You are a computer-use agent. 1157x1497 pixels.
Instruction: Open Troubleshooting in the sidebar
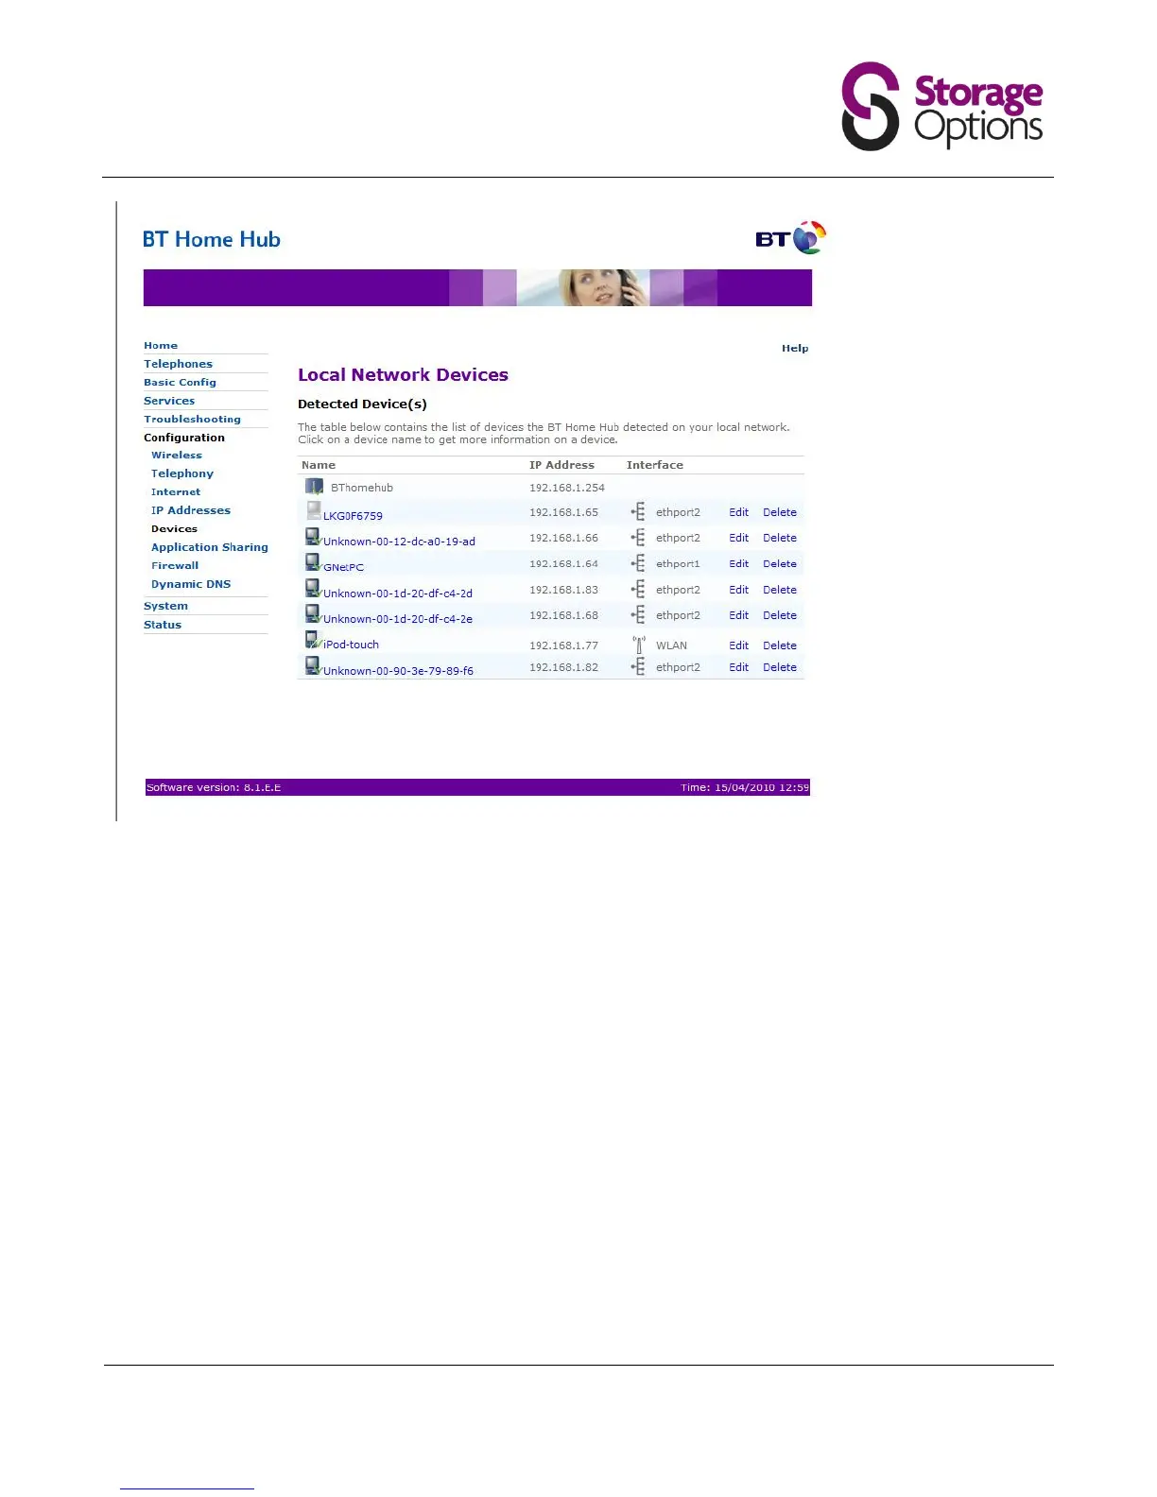(192, 420)
